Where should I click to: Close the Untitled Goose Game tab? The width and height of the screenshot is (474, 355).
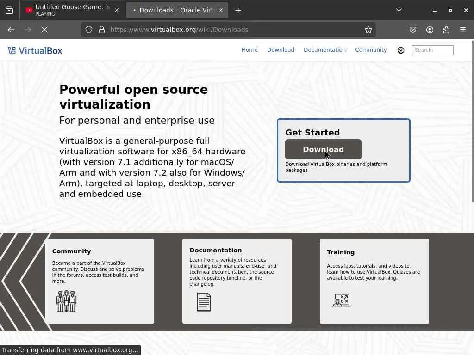tap(117, 10)
